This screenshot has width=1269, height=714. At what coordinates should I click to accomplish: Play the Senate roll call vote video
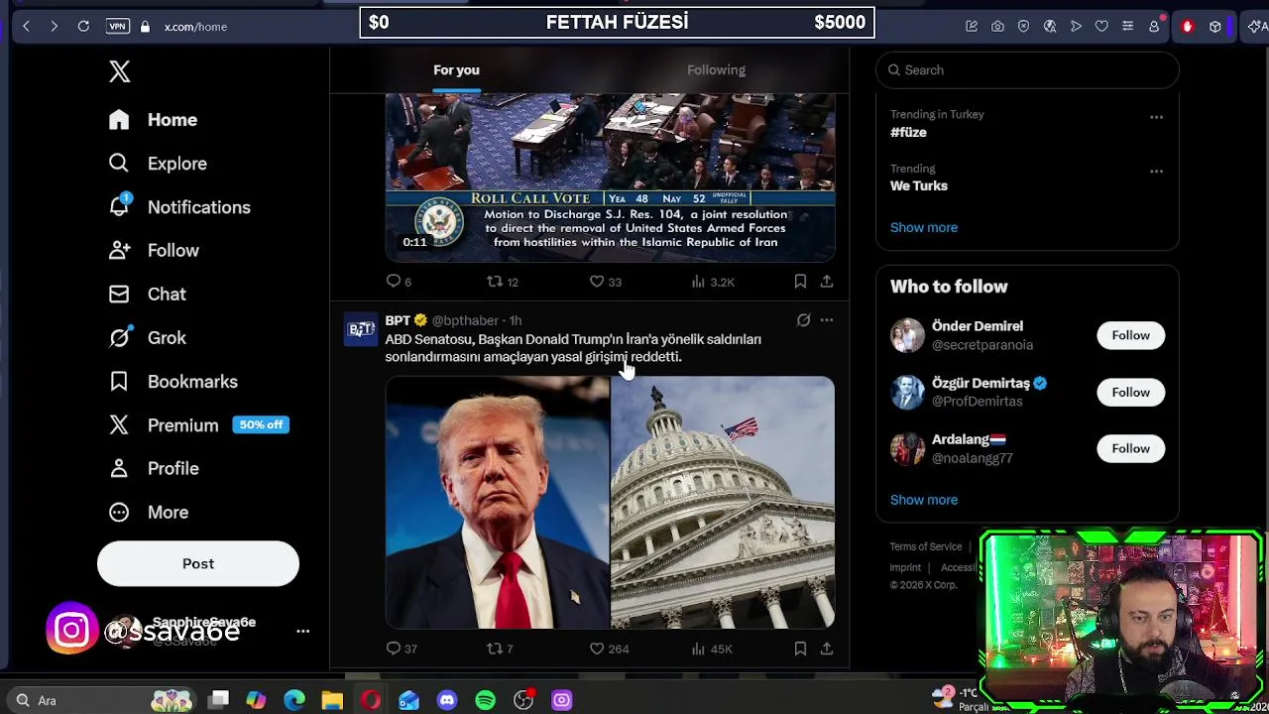[x=610, y=177]
